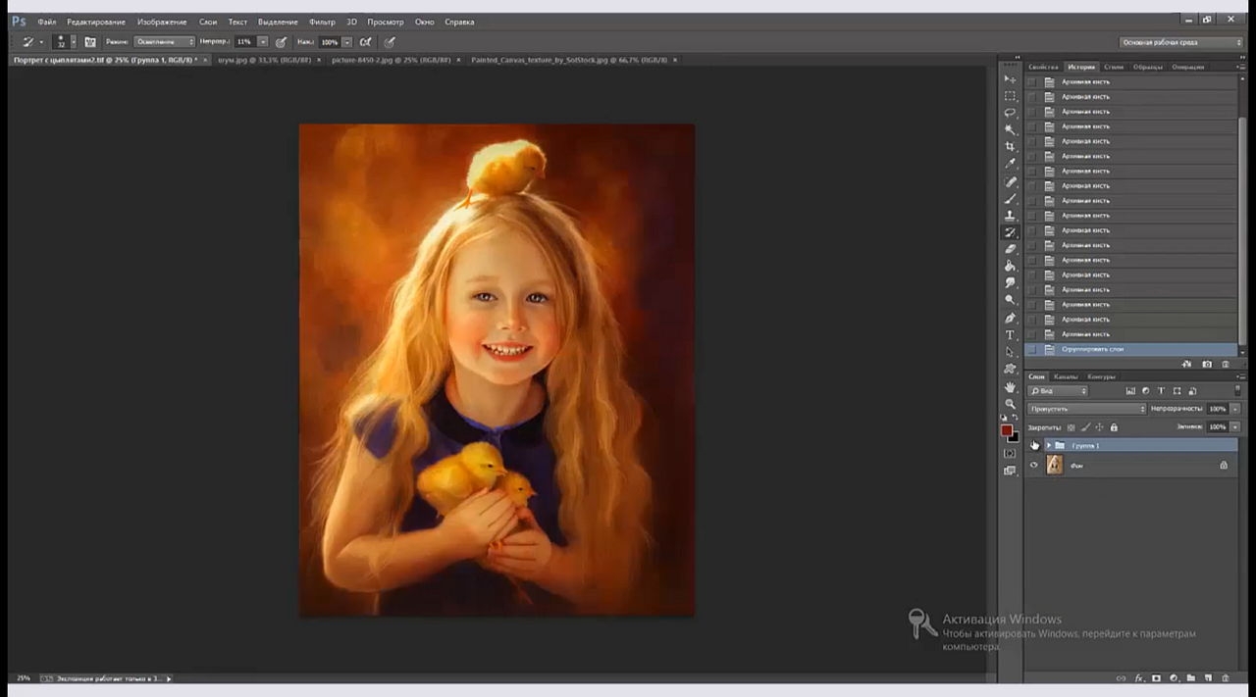Create new document from current history state
The image size is (1256, 697).
pos(1187,364)
